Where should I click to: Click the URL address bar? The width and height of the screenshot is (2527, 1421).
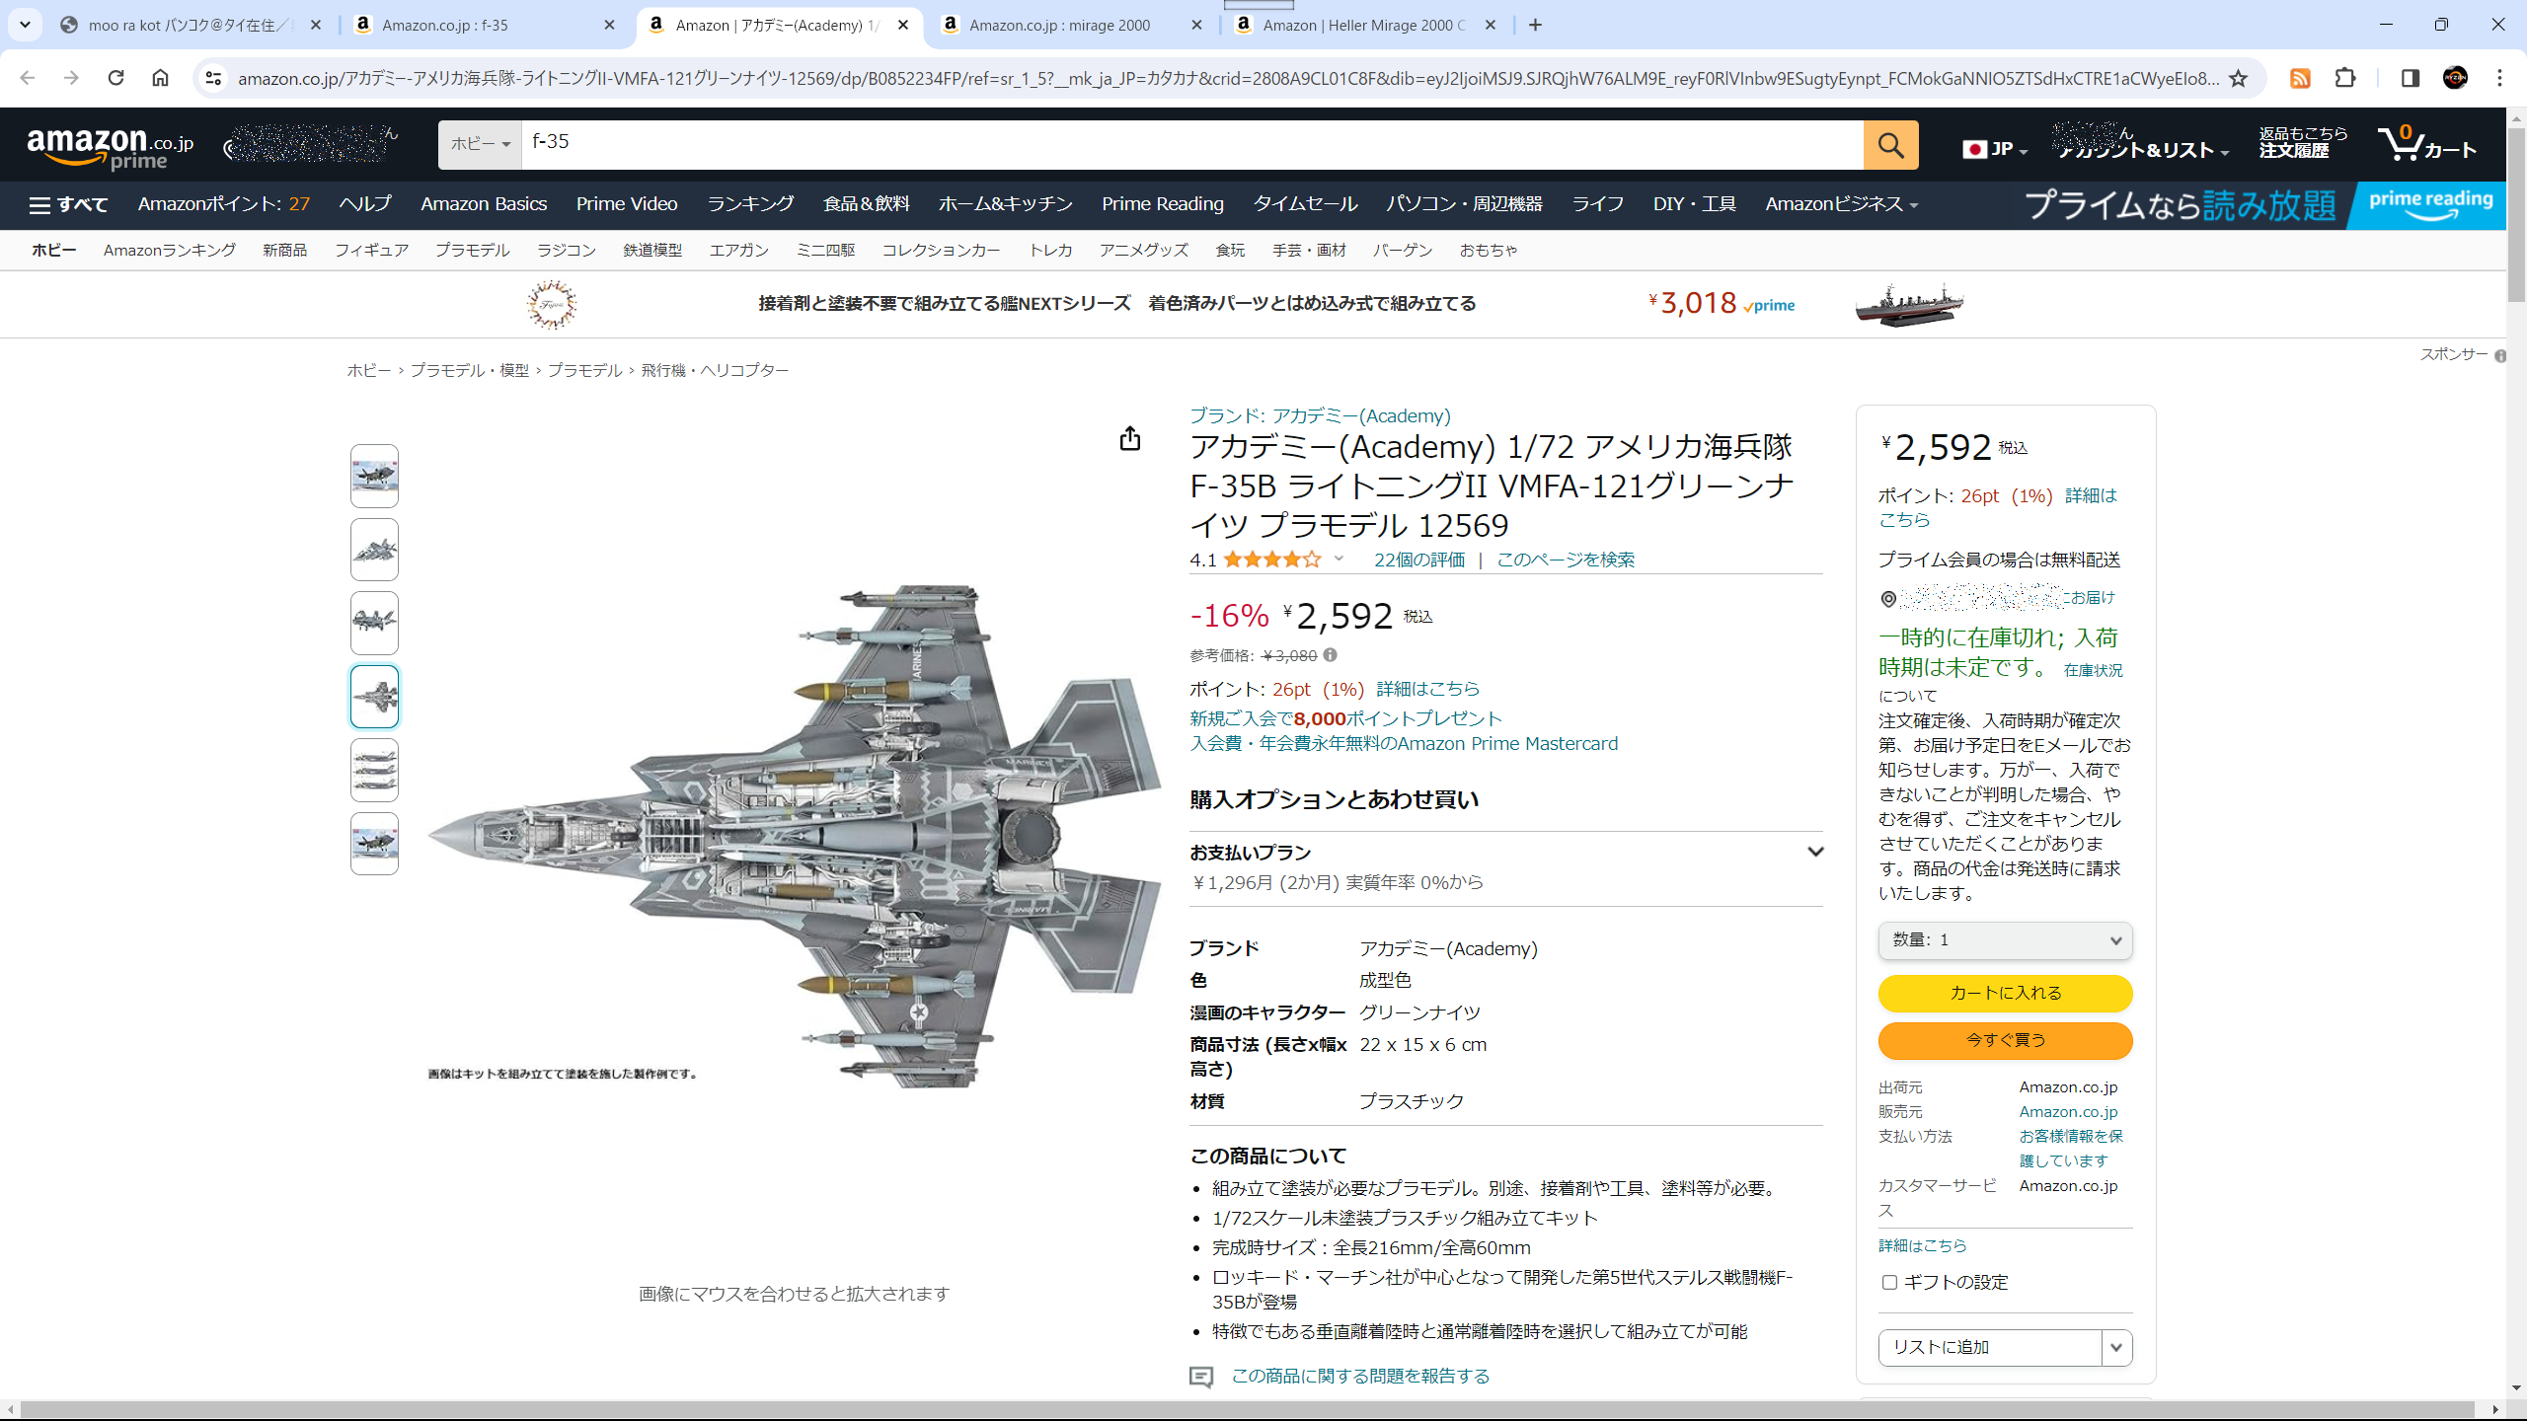(1228, 78)
